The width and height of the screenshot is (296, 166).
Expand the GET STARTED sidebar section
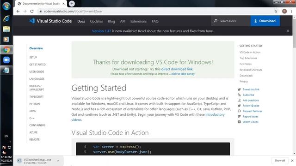pyautogui.click(x=37, y=65)
